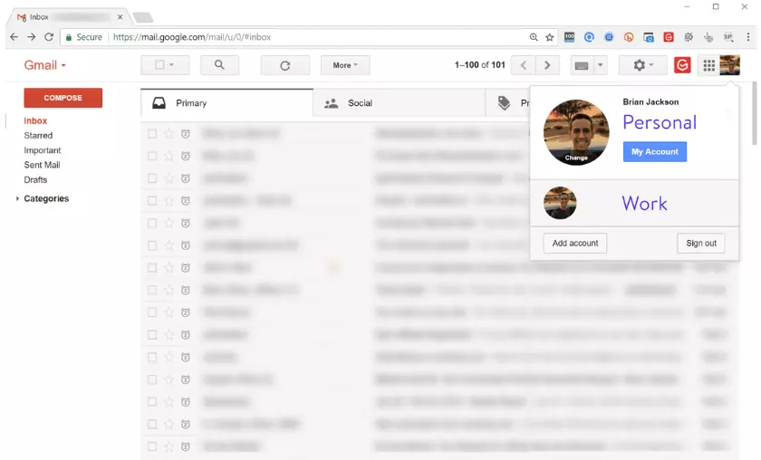Open the arrow beside the select-all checkbox

(x=172, y=64)
